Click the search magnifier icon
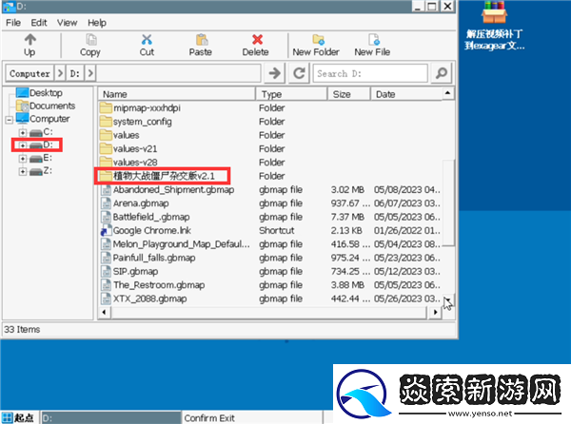 [441, 73]
